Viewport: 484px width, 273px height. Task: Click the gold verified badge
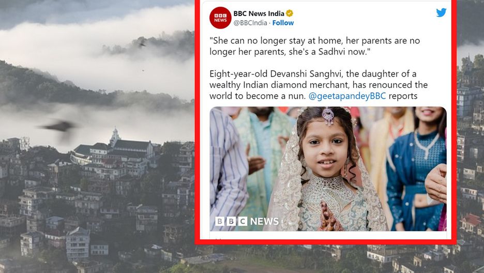click(x=290, y=13)
